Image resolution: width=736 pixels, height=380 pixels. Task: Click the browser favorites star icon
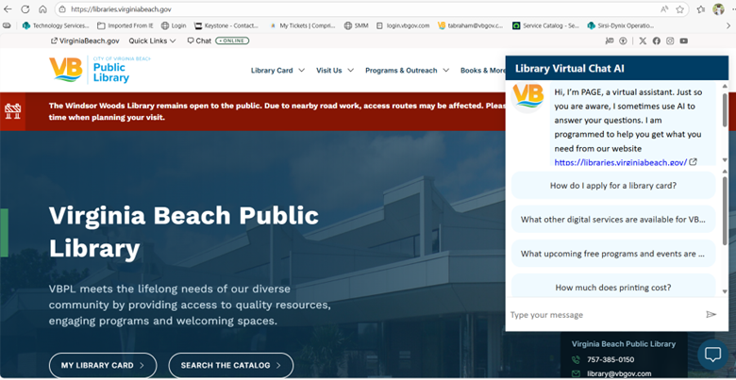click(x=679, y=9)
